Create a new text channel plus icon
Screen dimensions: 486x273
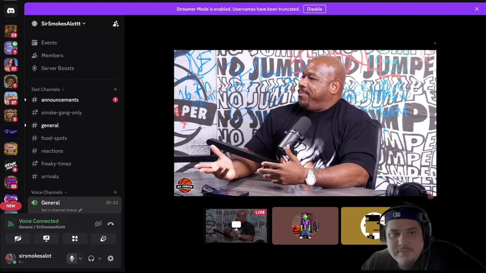click(x=115, y=89)
